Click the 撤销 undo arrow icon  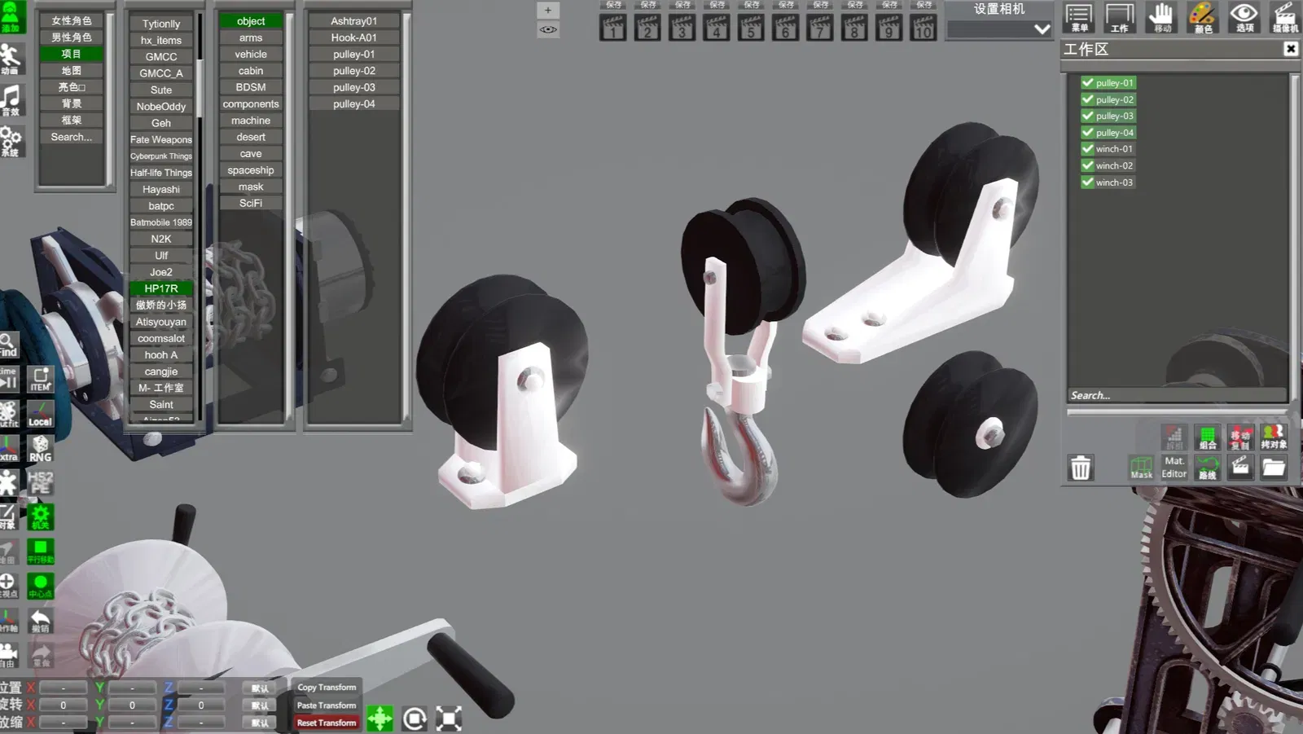coord(40,621)
